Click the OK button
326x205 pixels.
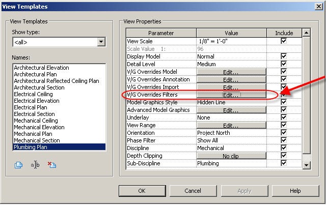pyautogui.click(x=142, y=191)
